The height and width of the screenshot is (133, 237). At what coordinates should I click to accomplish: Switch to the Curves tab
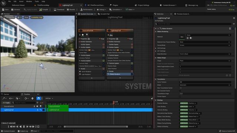click(x=5, y=94)
